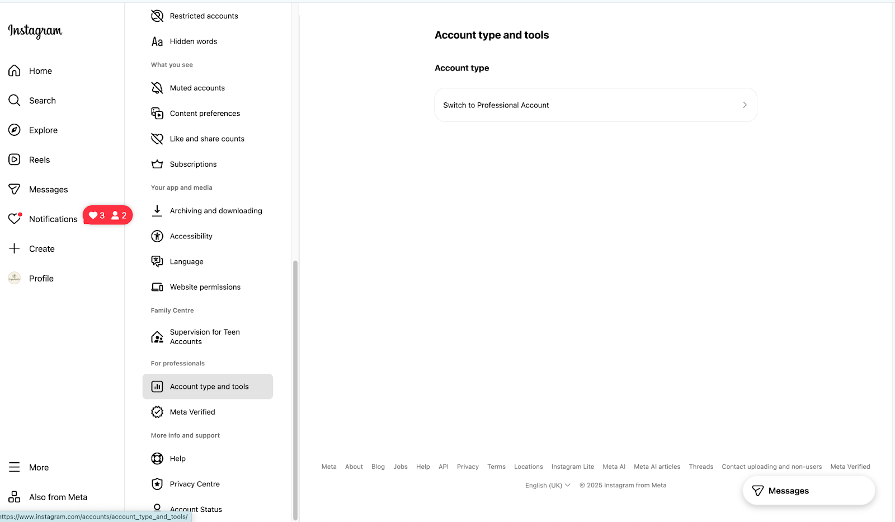Screen dimensions: 895x522
Task: Select Meta Verified in settings menu
Action: pos(208,412)
